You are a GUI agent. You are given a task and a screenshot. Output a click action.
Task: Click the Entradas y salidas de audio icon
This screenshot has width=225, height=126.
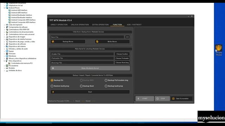pyautogui.click(x=7, y=49)
